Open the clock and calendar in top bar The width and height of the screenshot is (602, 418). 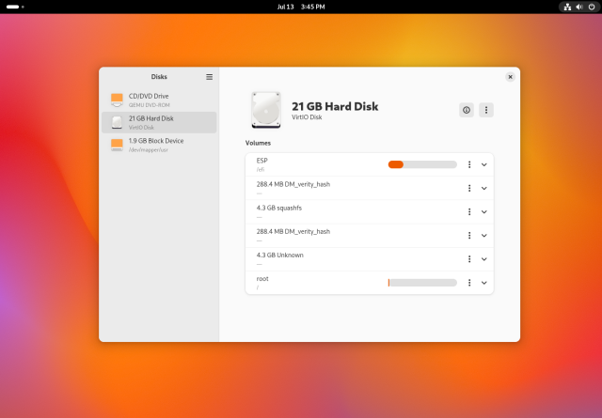pos(301,7)
